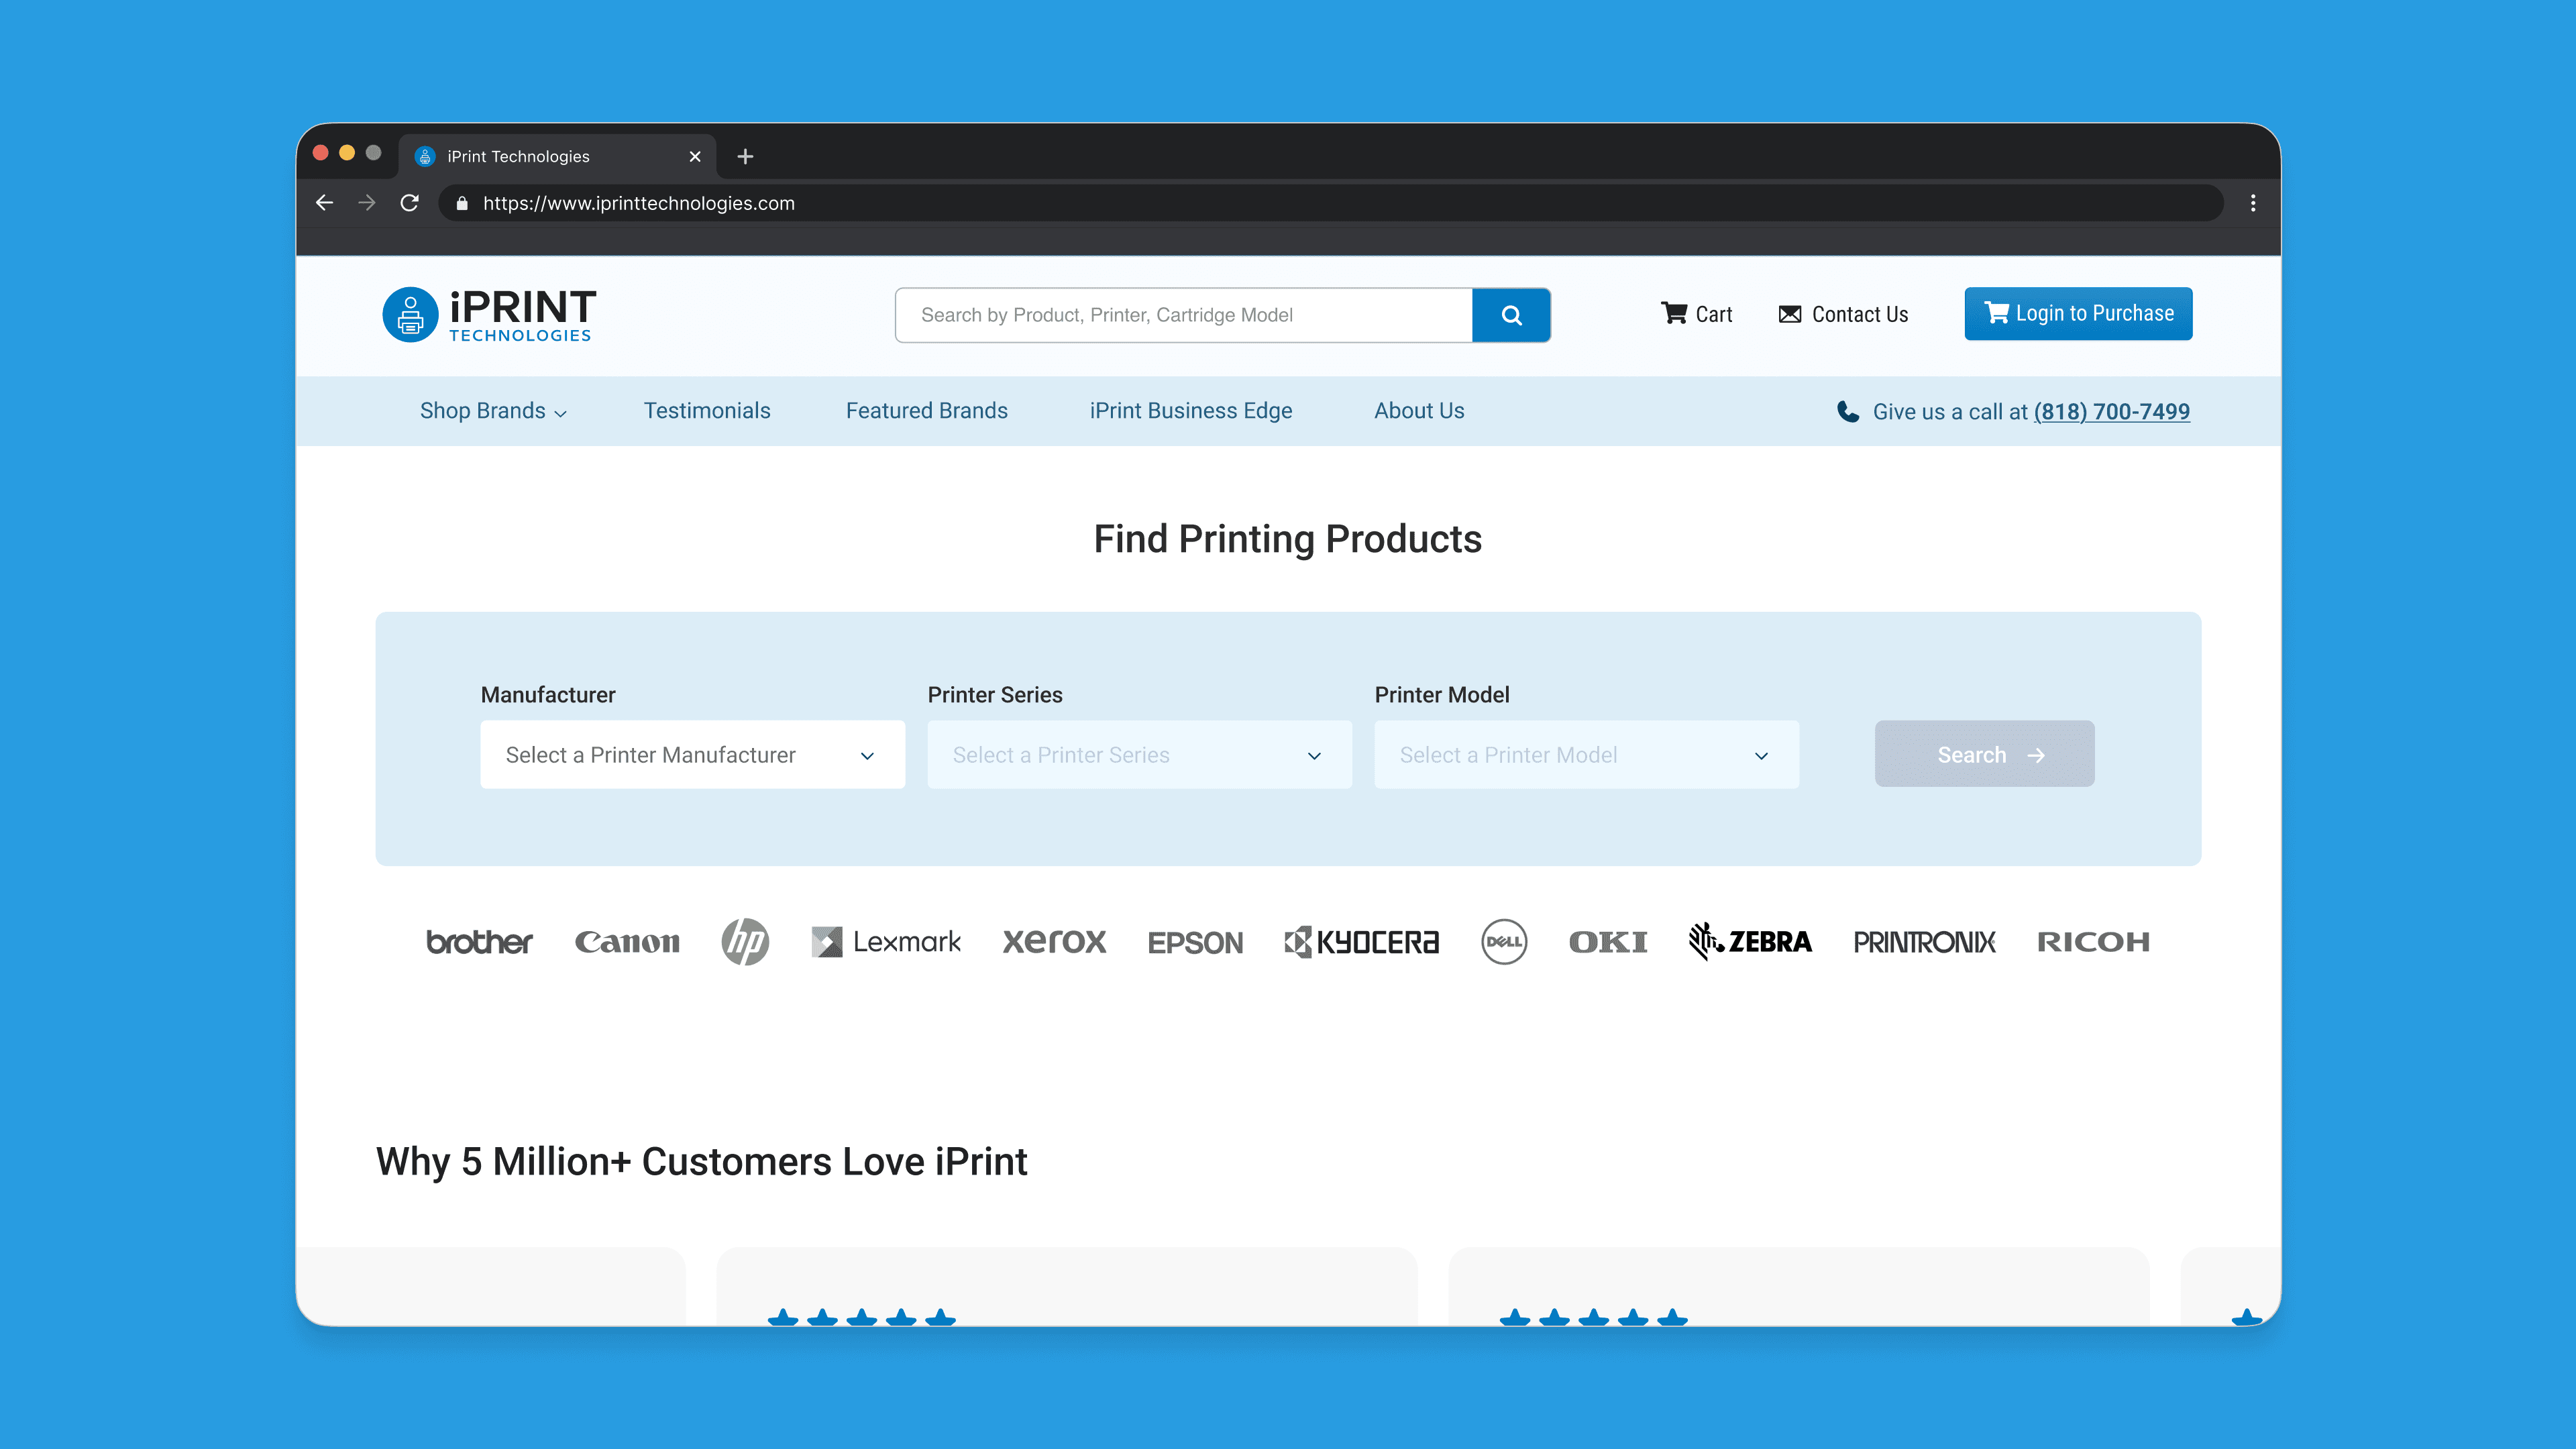Screen dimensions: 2576x1449
Task: Open iPrint Business Edge section
Action: 1190,411
